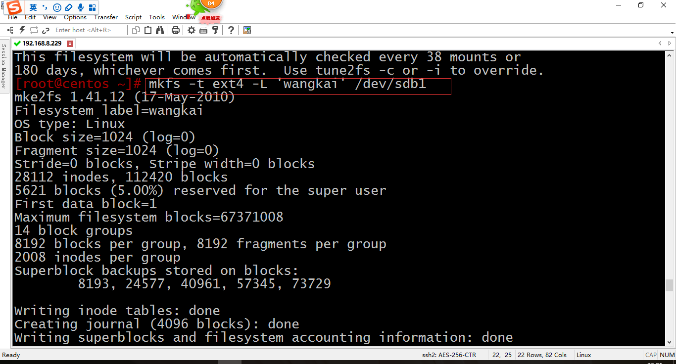Viewport: 676px width, 364px height.
Task: Switch input language via the 英 button
Action: (33, 7)
